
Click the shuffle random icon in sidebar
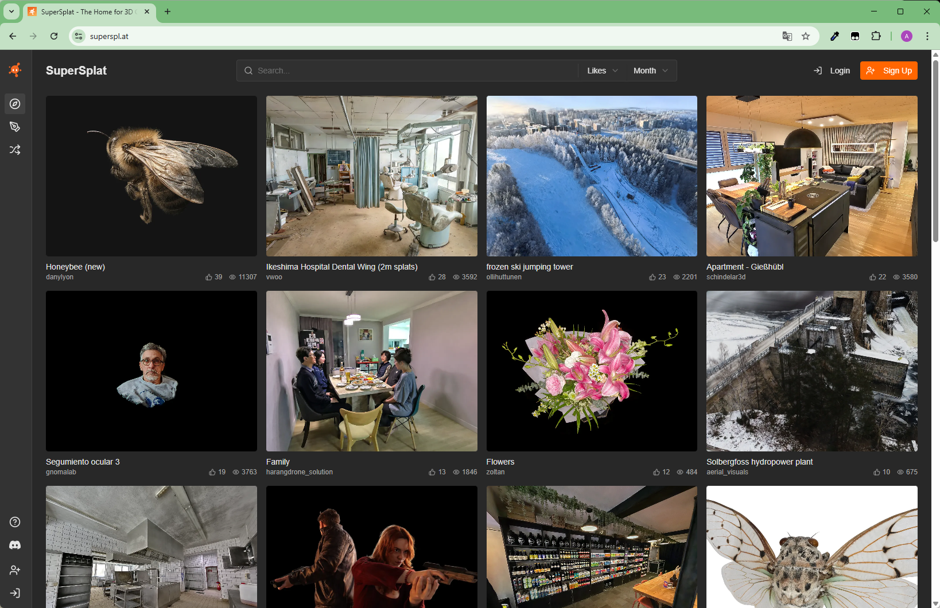pyautogui.click(x=15, y=150)
